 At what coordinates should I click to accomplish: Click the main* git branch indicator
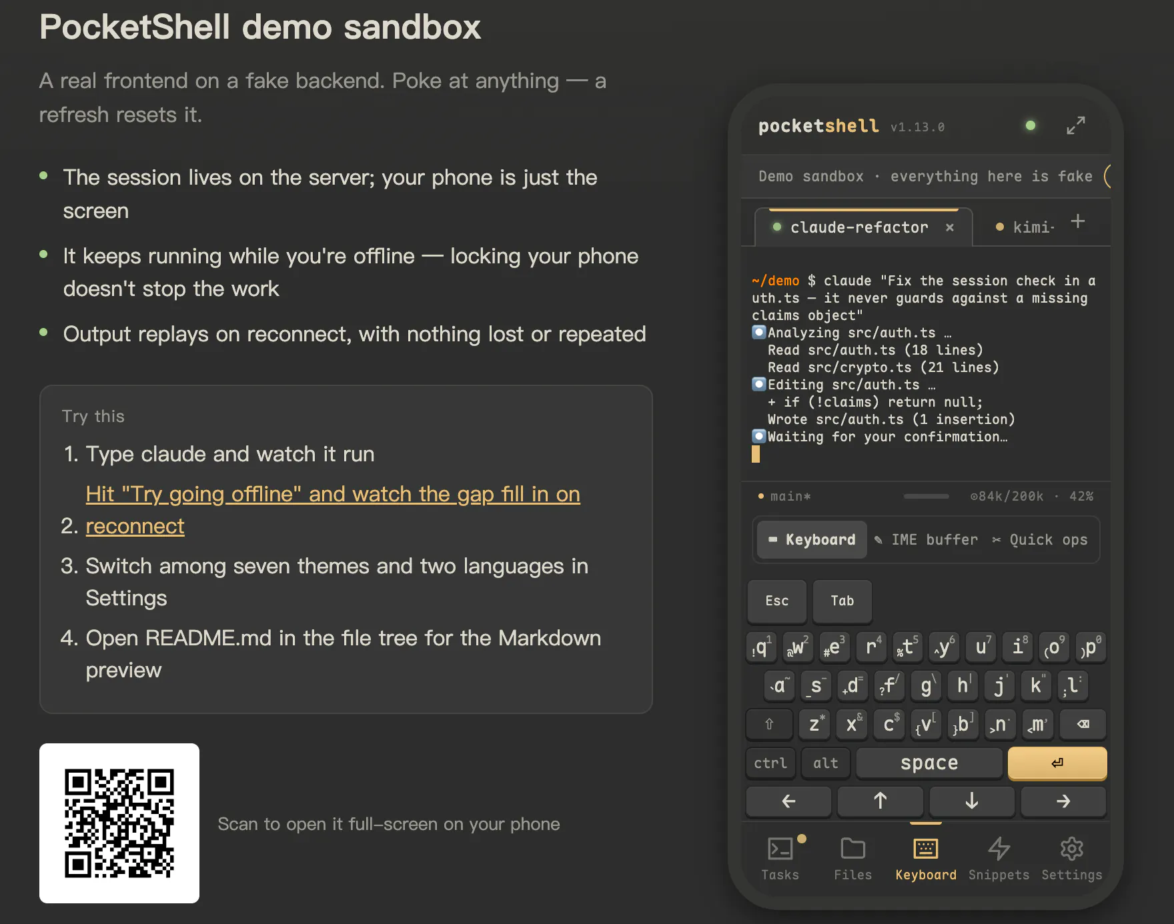pyautogui.click(x=785, y=496)
